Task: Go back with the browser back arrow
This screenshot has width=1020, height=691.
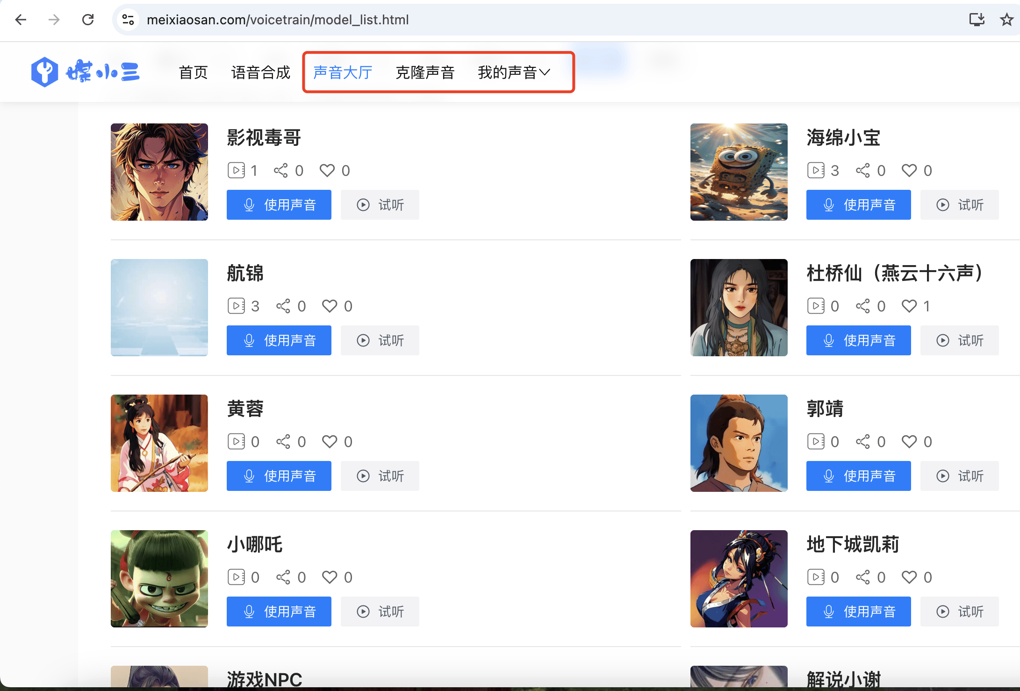Action: coord(21,20)
